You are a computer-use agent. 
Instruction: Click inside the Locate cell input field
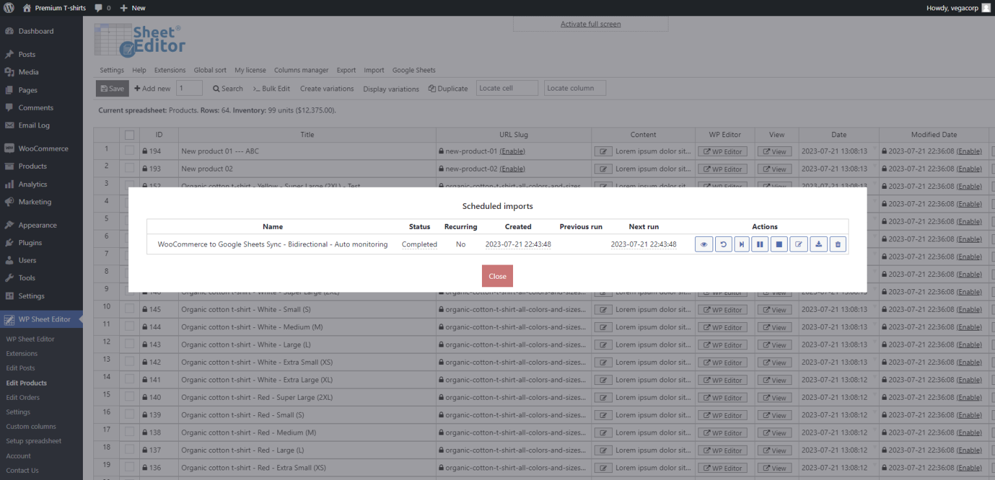507,87
